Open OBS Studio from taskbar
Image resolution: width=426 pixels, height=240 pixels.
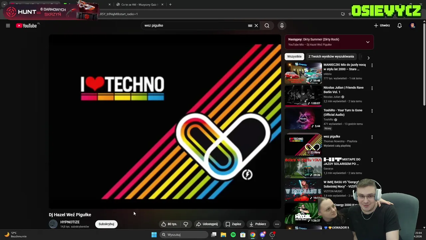pos(272,235)
